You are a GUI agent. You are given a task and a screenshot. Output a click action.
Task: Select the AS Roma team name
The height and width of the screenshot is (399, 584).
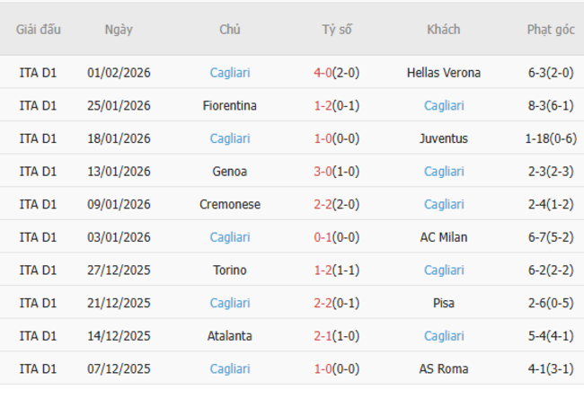[x=444, y=368]
